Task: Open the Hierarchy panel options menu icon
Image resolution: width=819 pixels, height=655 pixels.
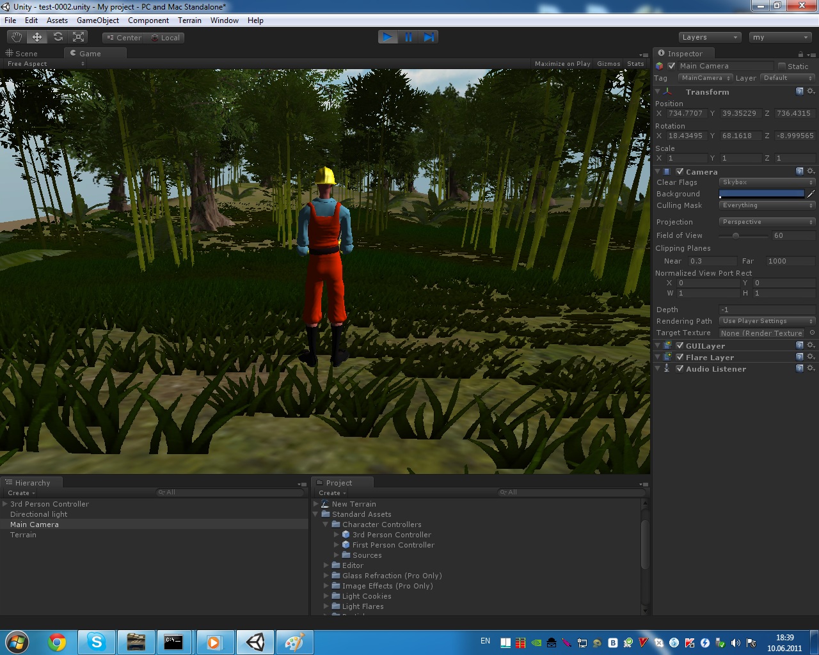Action: [302, 484]
